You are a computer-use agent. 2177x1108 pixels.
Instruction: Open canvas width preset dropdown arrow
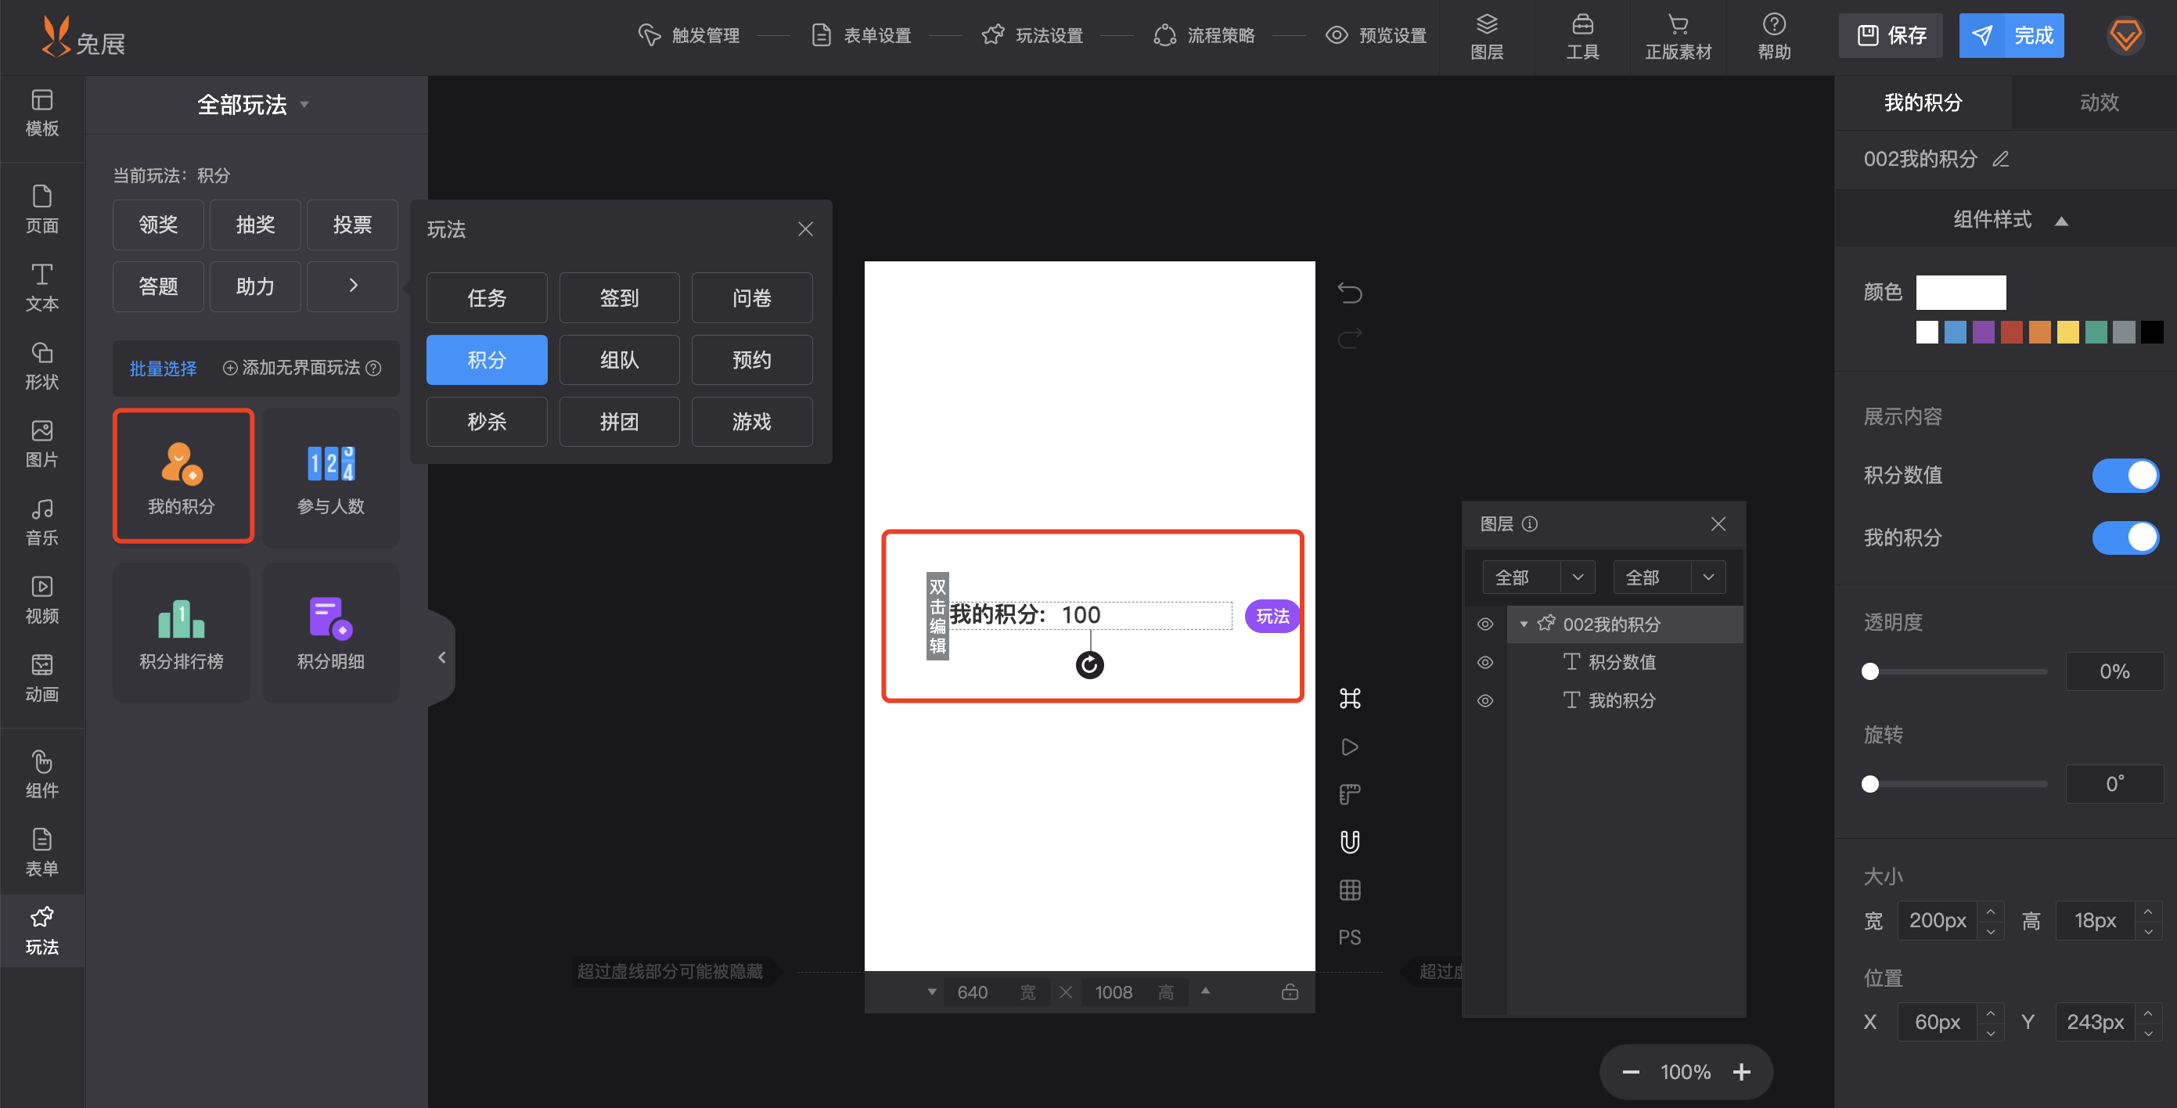click(931, 991)
